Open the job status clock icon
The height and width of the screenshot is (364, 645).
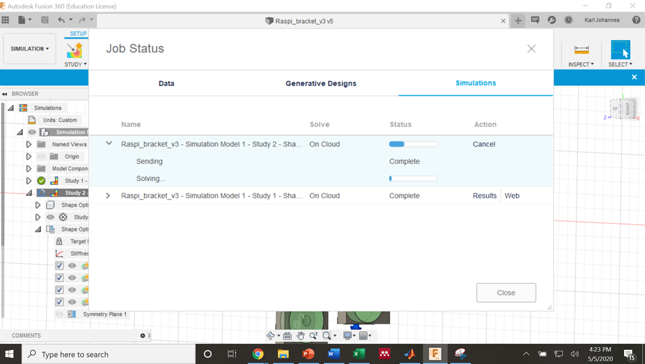[x=569, y=20]
